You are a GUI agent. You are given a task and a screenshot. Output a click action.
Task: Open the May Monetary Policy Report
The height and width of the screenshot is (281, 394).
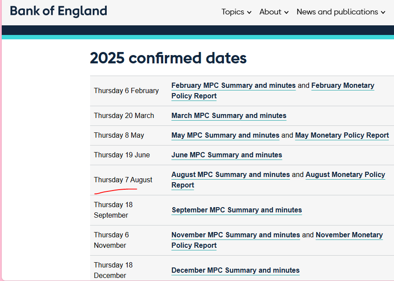point(342,135)
